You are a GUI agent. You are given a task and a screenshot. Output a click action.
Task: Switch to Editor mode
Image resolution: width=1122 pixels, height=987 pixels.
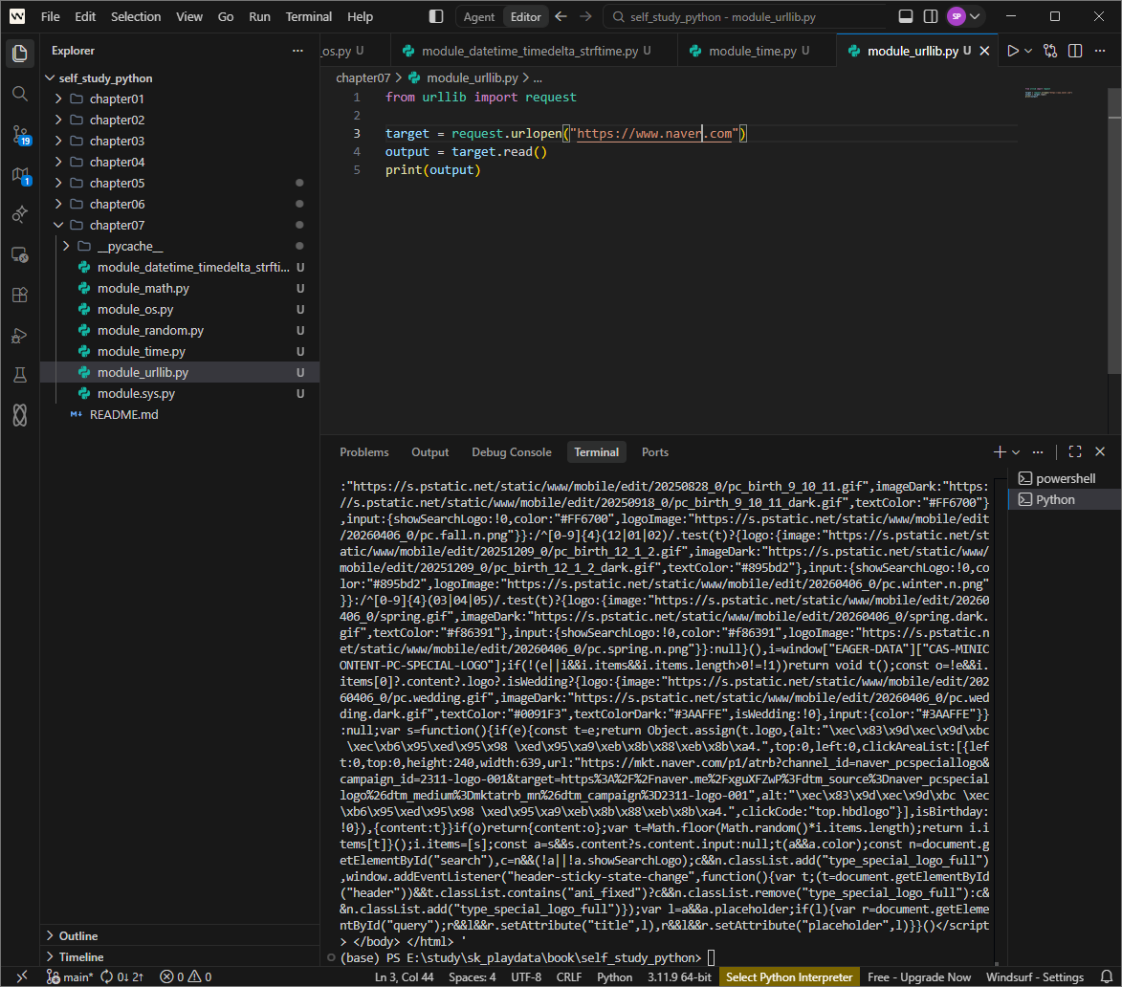526,16
